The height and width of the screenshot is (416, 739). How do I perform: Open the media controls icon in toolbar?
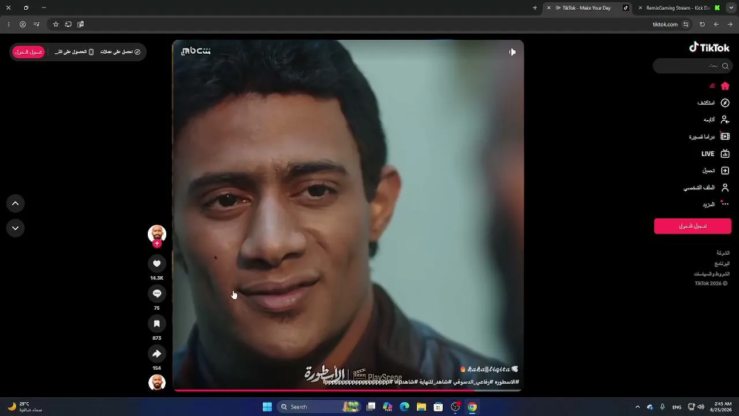click(36, 24)
